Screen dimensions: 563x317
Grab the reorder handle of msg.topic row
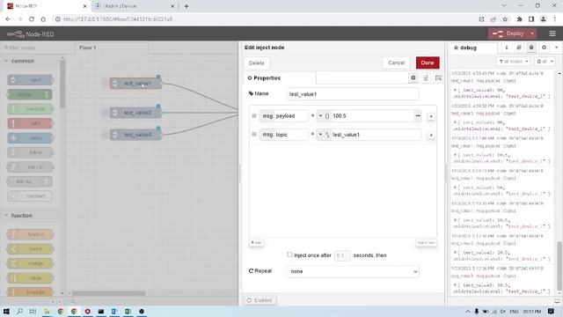coord(254,135)
